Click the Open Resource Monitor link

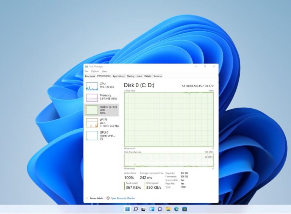[x=122, y=198]
